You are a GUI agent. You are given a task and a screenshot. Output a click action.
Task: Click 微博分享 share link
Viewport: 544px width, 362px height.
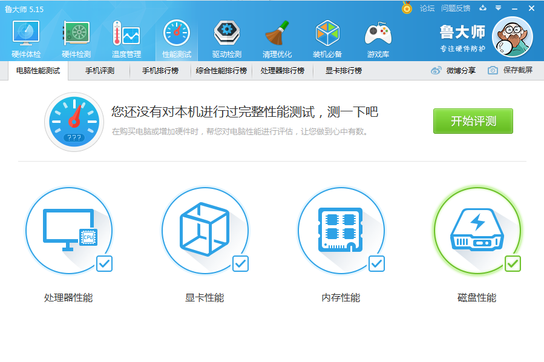453,70
